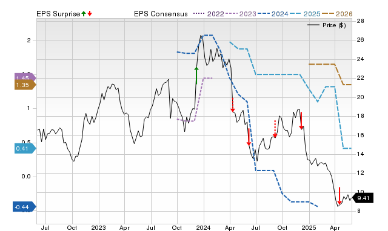Click the black 9.41 current price tag
The height and width of the screenshot is (231, 388).
363,198
